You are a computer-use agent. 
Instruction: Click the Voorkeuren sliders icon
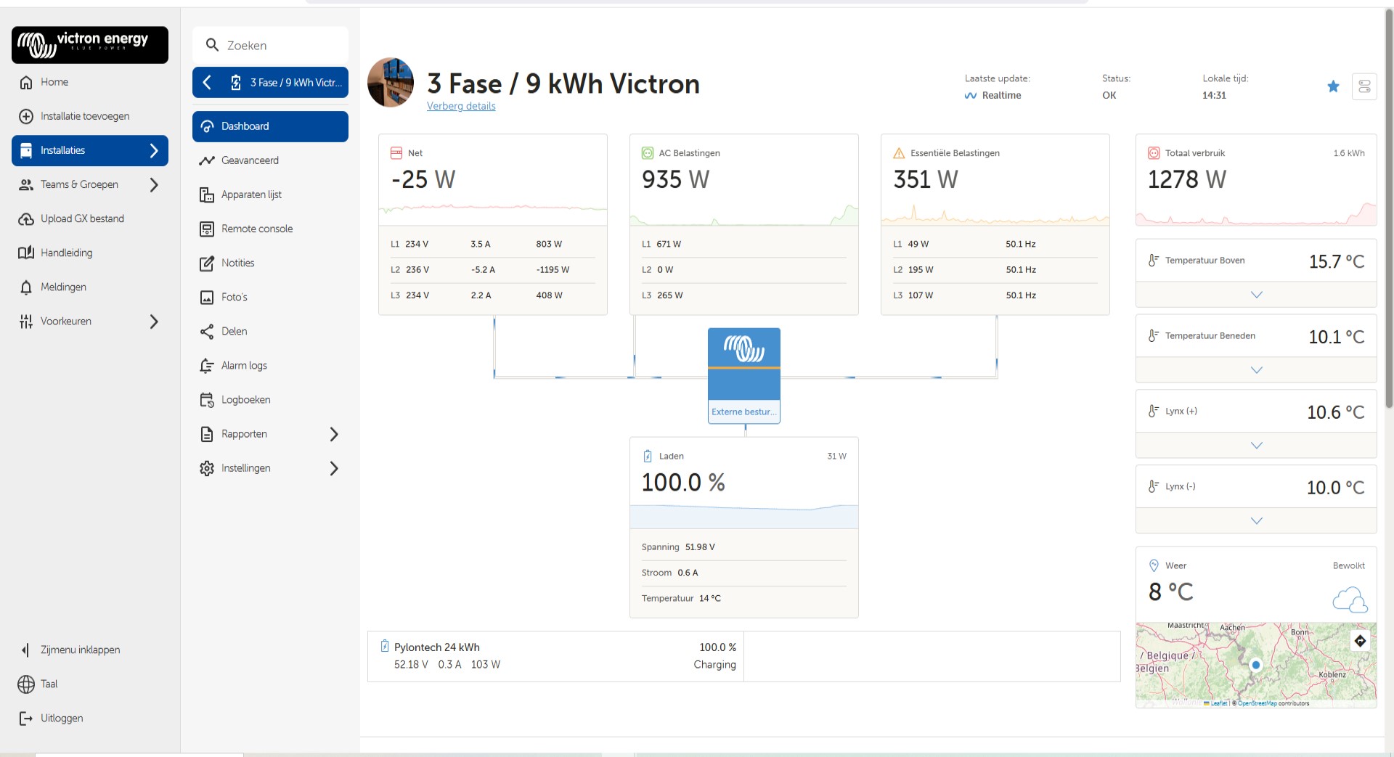pos(26,322)
